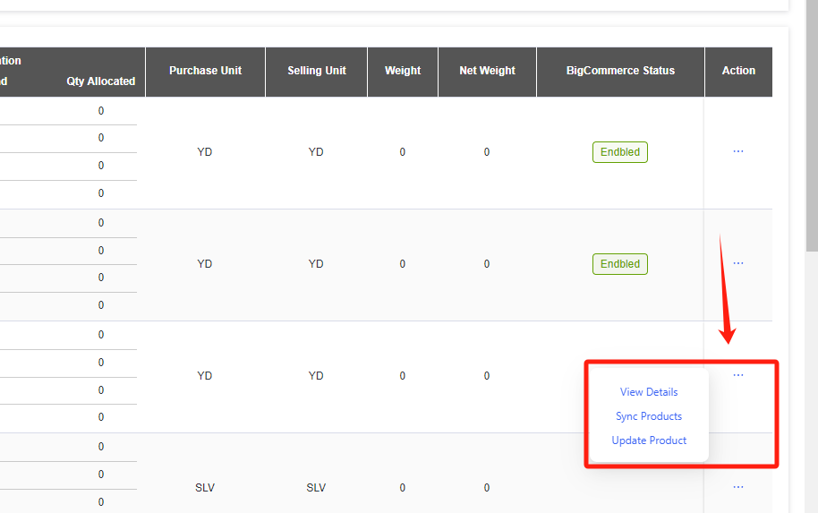
Task: Choose Sync Products in the action menu
Action: (649, 416)
